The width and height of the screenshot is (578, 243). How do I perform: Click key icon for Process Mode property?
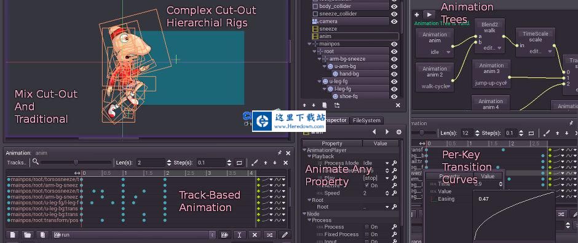[394, 163]
